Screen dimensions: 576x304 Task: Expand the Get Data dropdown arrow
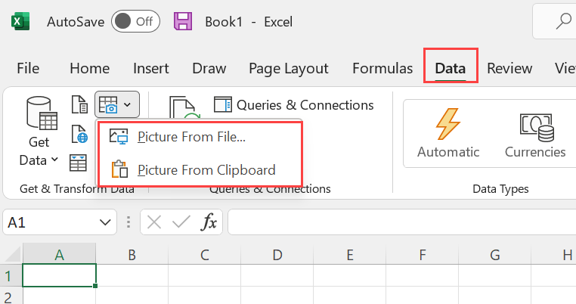pyautogui.click(x=54, y=160)
